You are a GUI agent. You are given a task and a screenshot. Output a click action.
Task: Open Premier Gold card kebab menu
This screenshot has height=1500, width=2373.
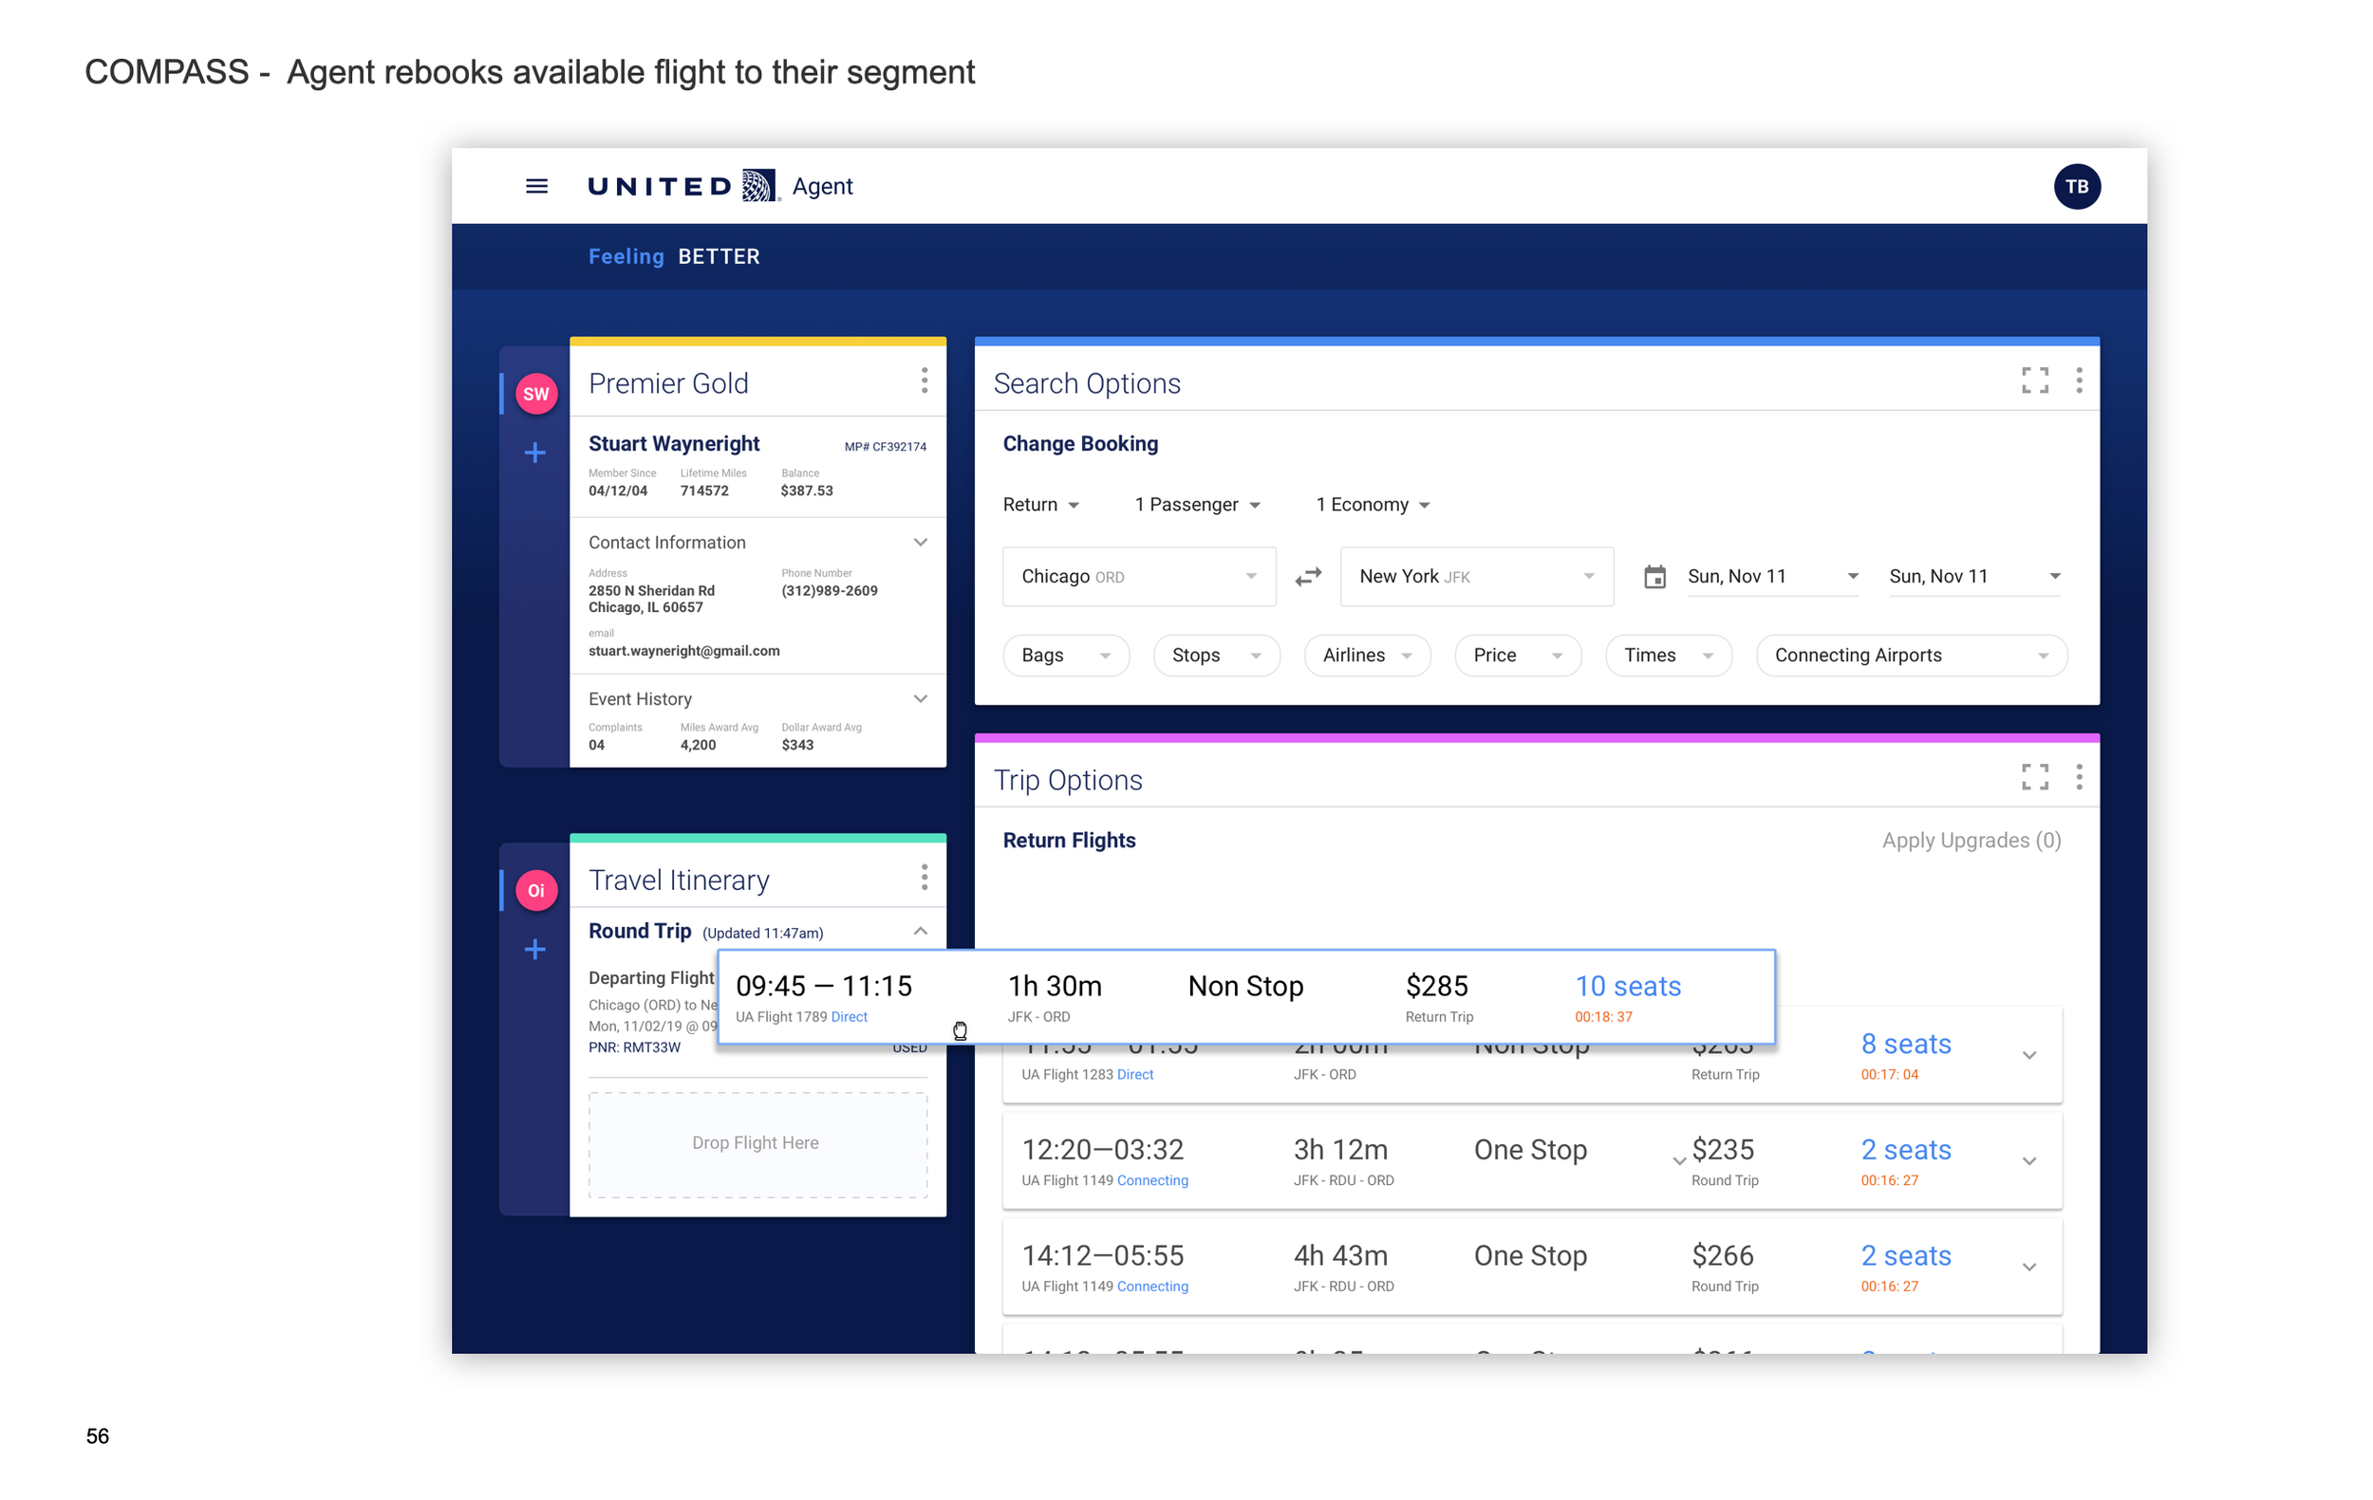coord(924,381)
